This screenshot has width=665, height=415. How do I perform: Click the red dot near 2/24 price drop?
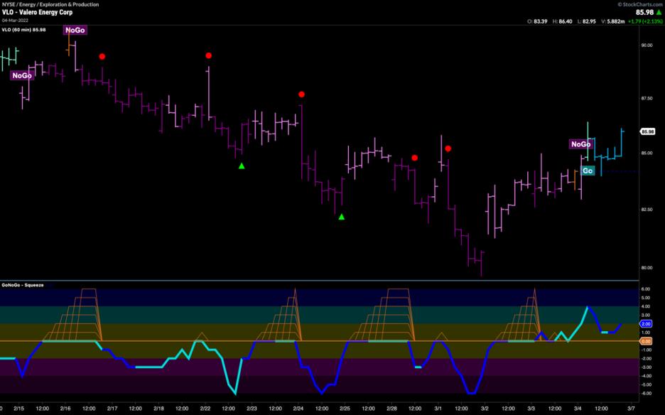301,95
